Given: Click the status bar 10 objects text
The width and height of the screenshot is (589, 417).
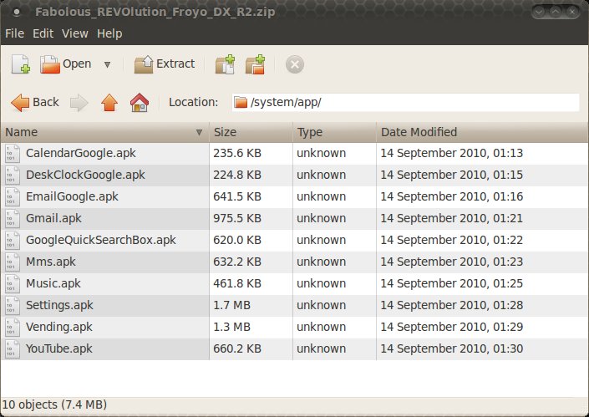Looking at the screenshot, I should pos(54,404).
